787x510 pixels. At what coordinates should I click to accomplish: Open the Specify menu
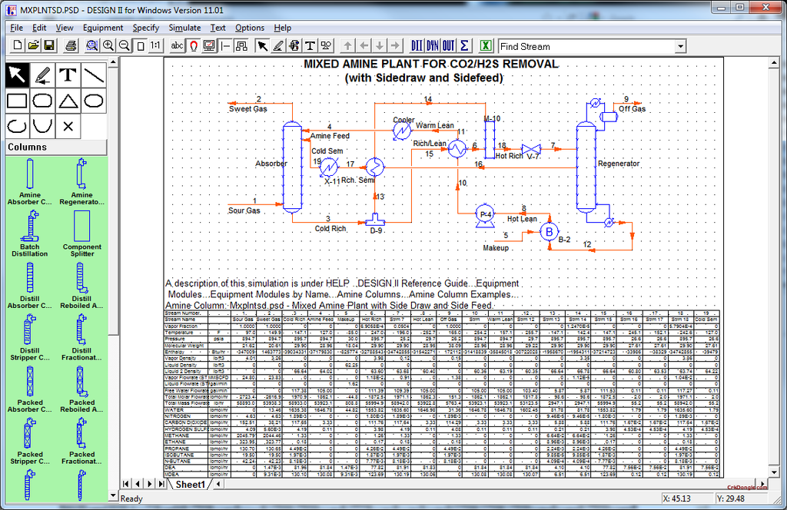coord(145,28)
